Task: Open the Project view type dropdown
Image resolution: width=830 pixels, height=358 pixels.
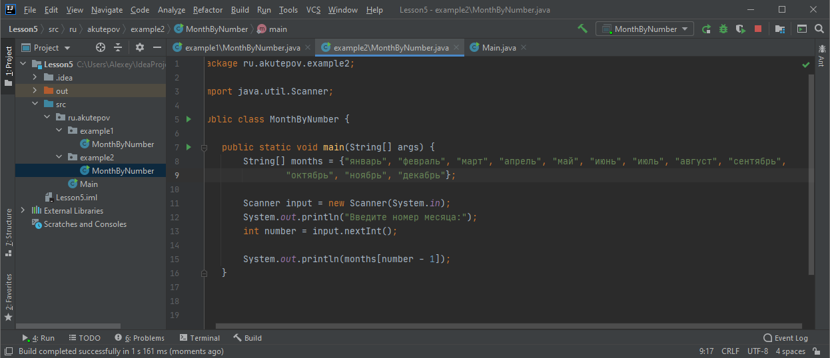Action: click(46, 47)
